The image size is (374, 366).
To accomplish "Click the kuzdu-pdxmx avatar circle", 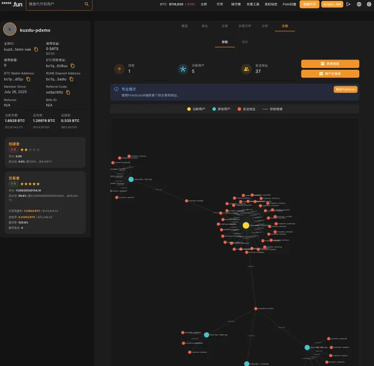I will 10,29.
